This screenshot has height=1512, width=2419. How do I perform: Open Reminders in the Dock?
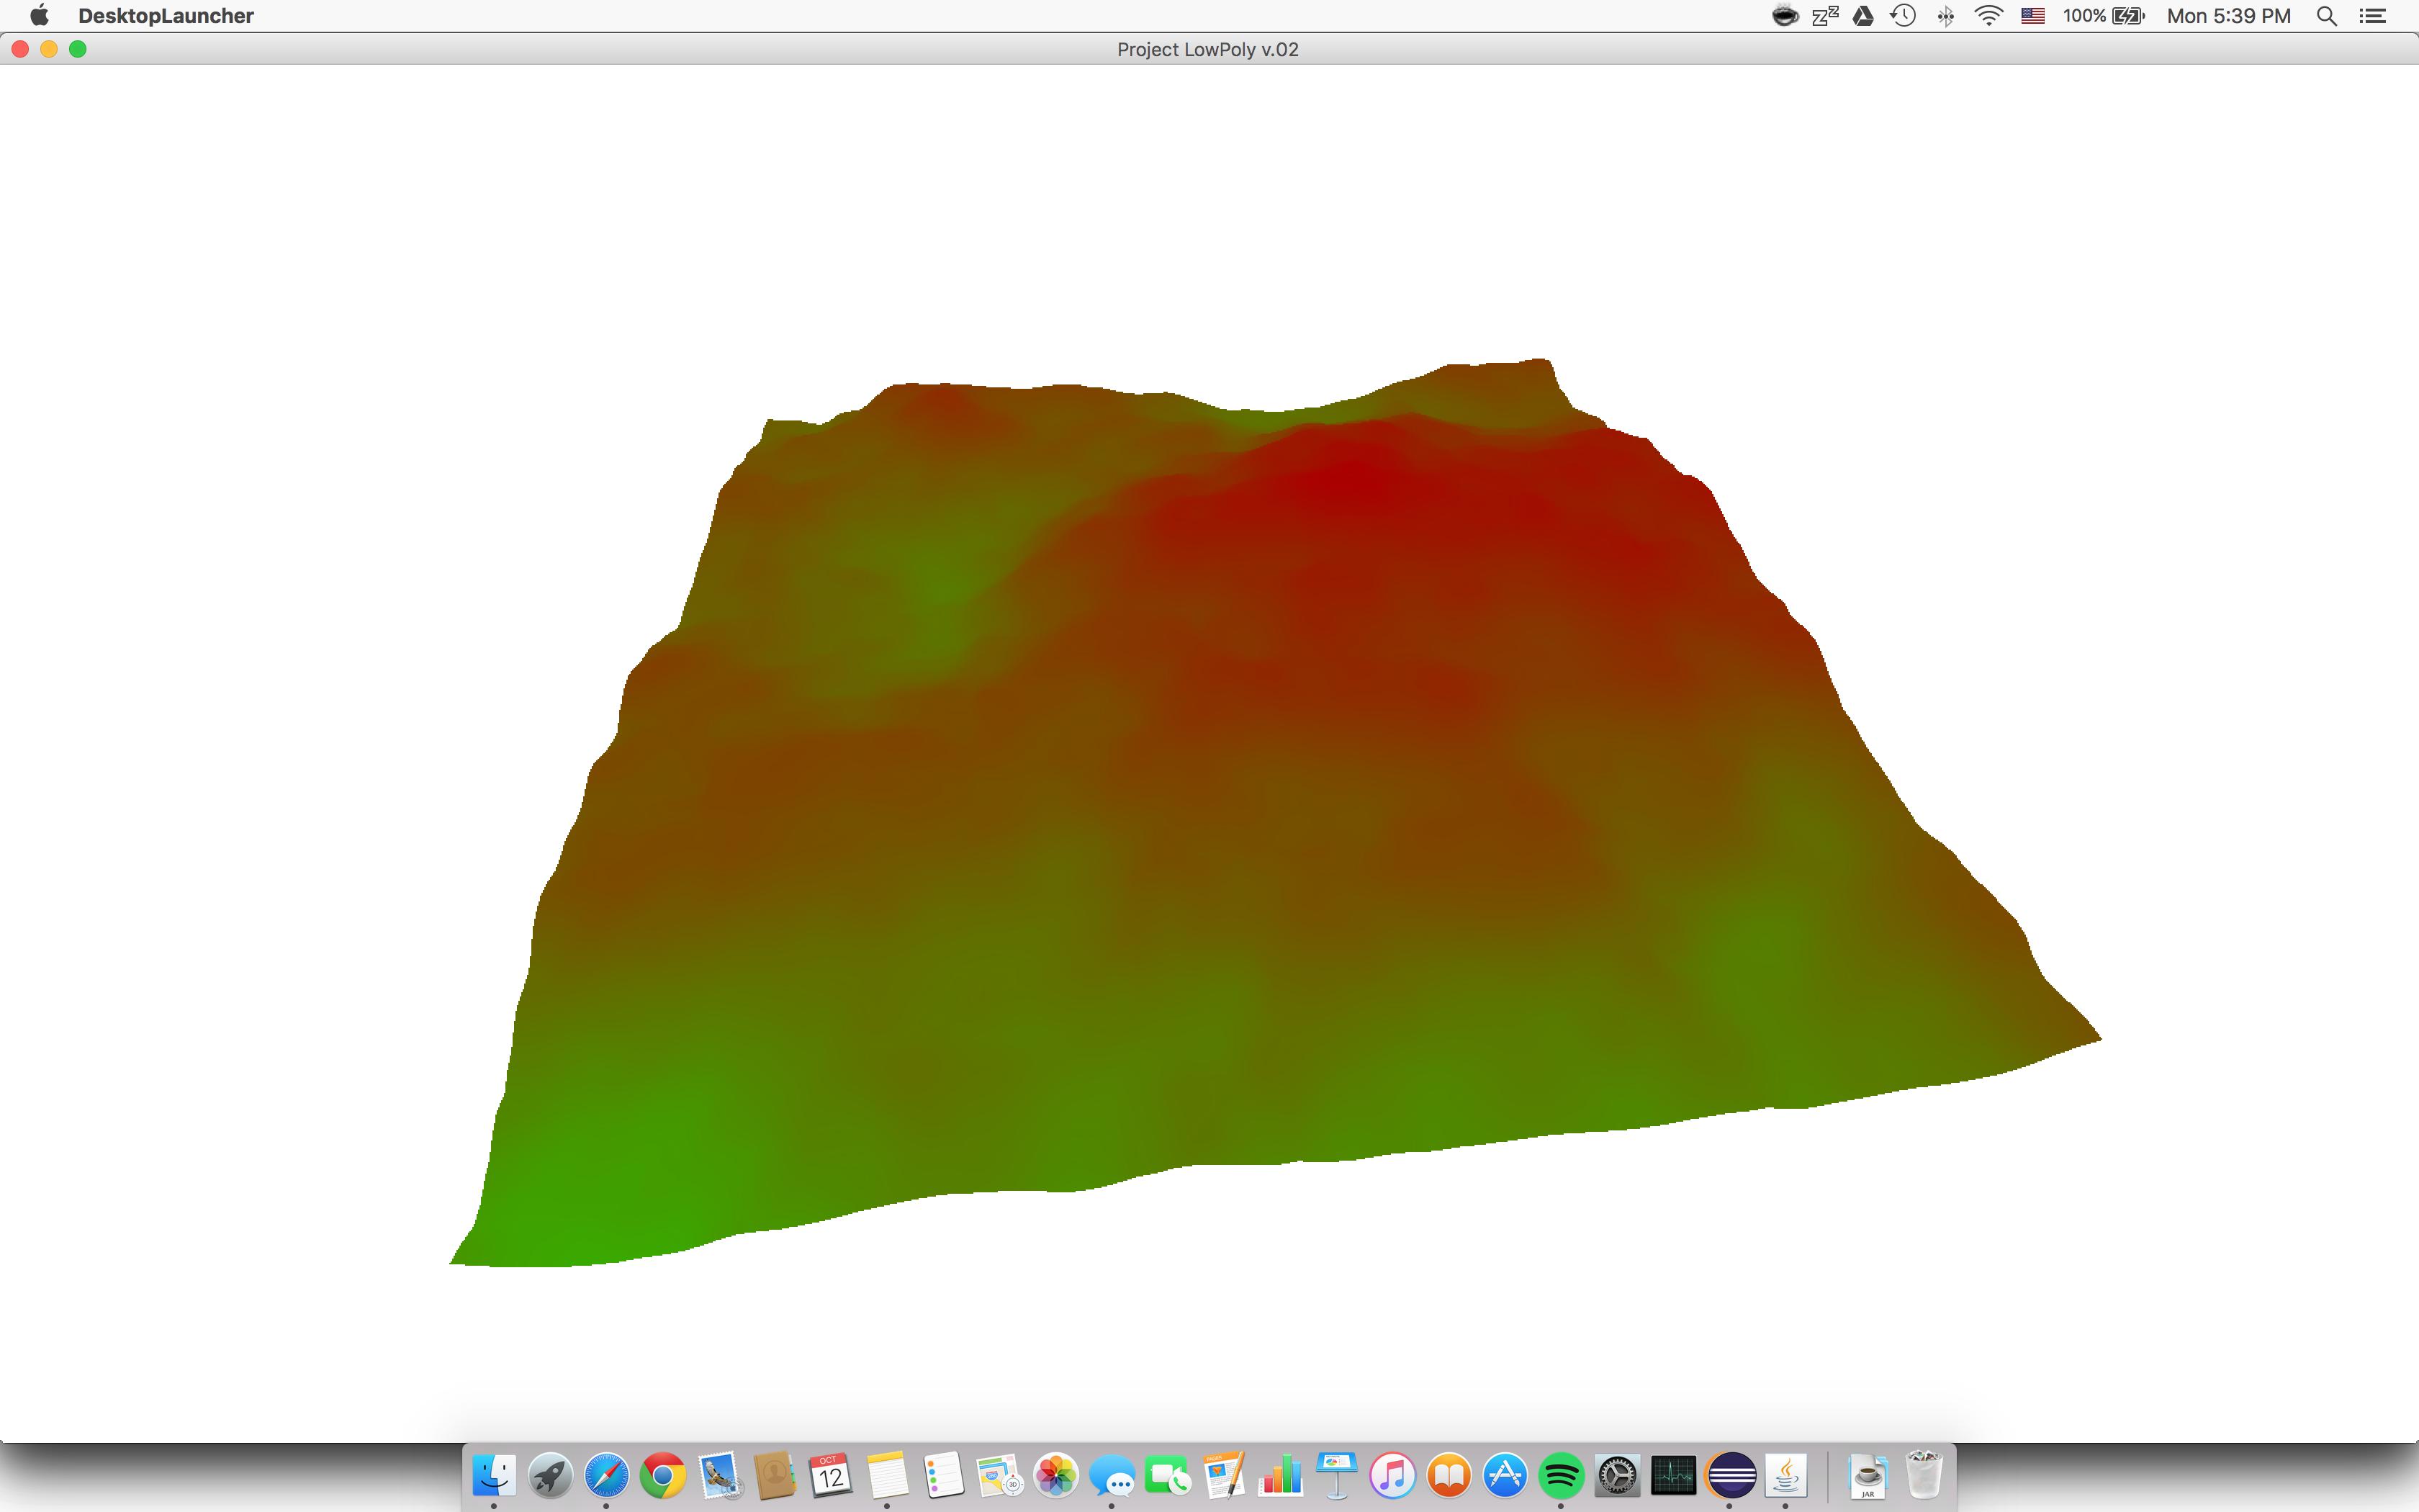(942, 1475)
